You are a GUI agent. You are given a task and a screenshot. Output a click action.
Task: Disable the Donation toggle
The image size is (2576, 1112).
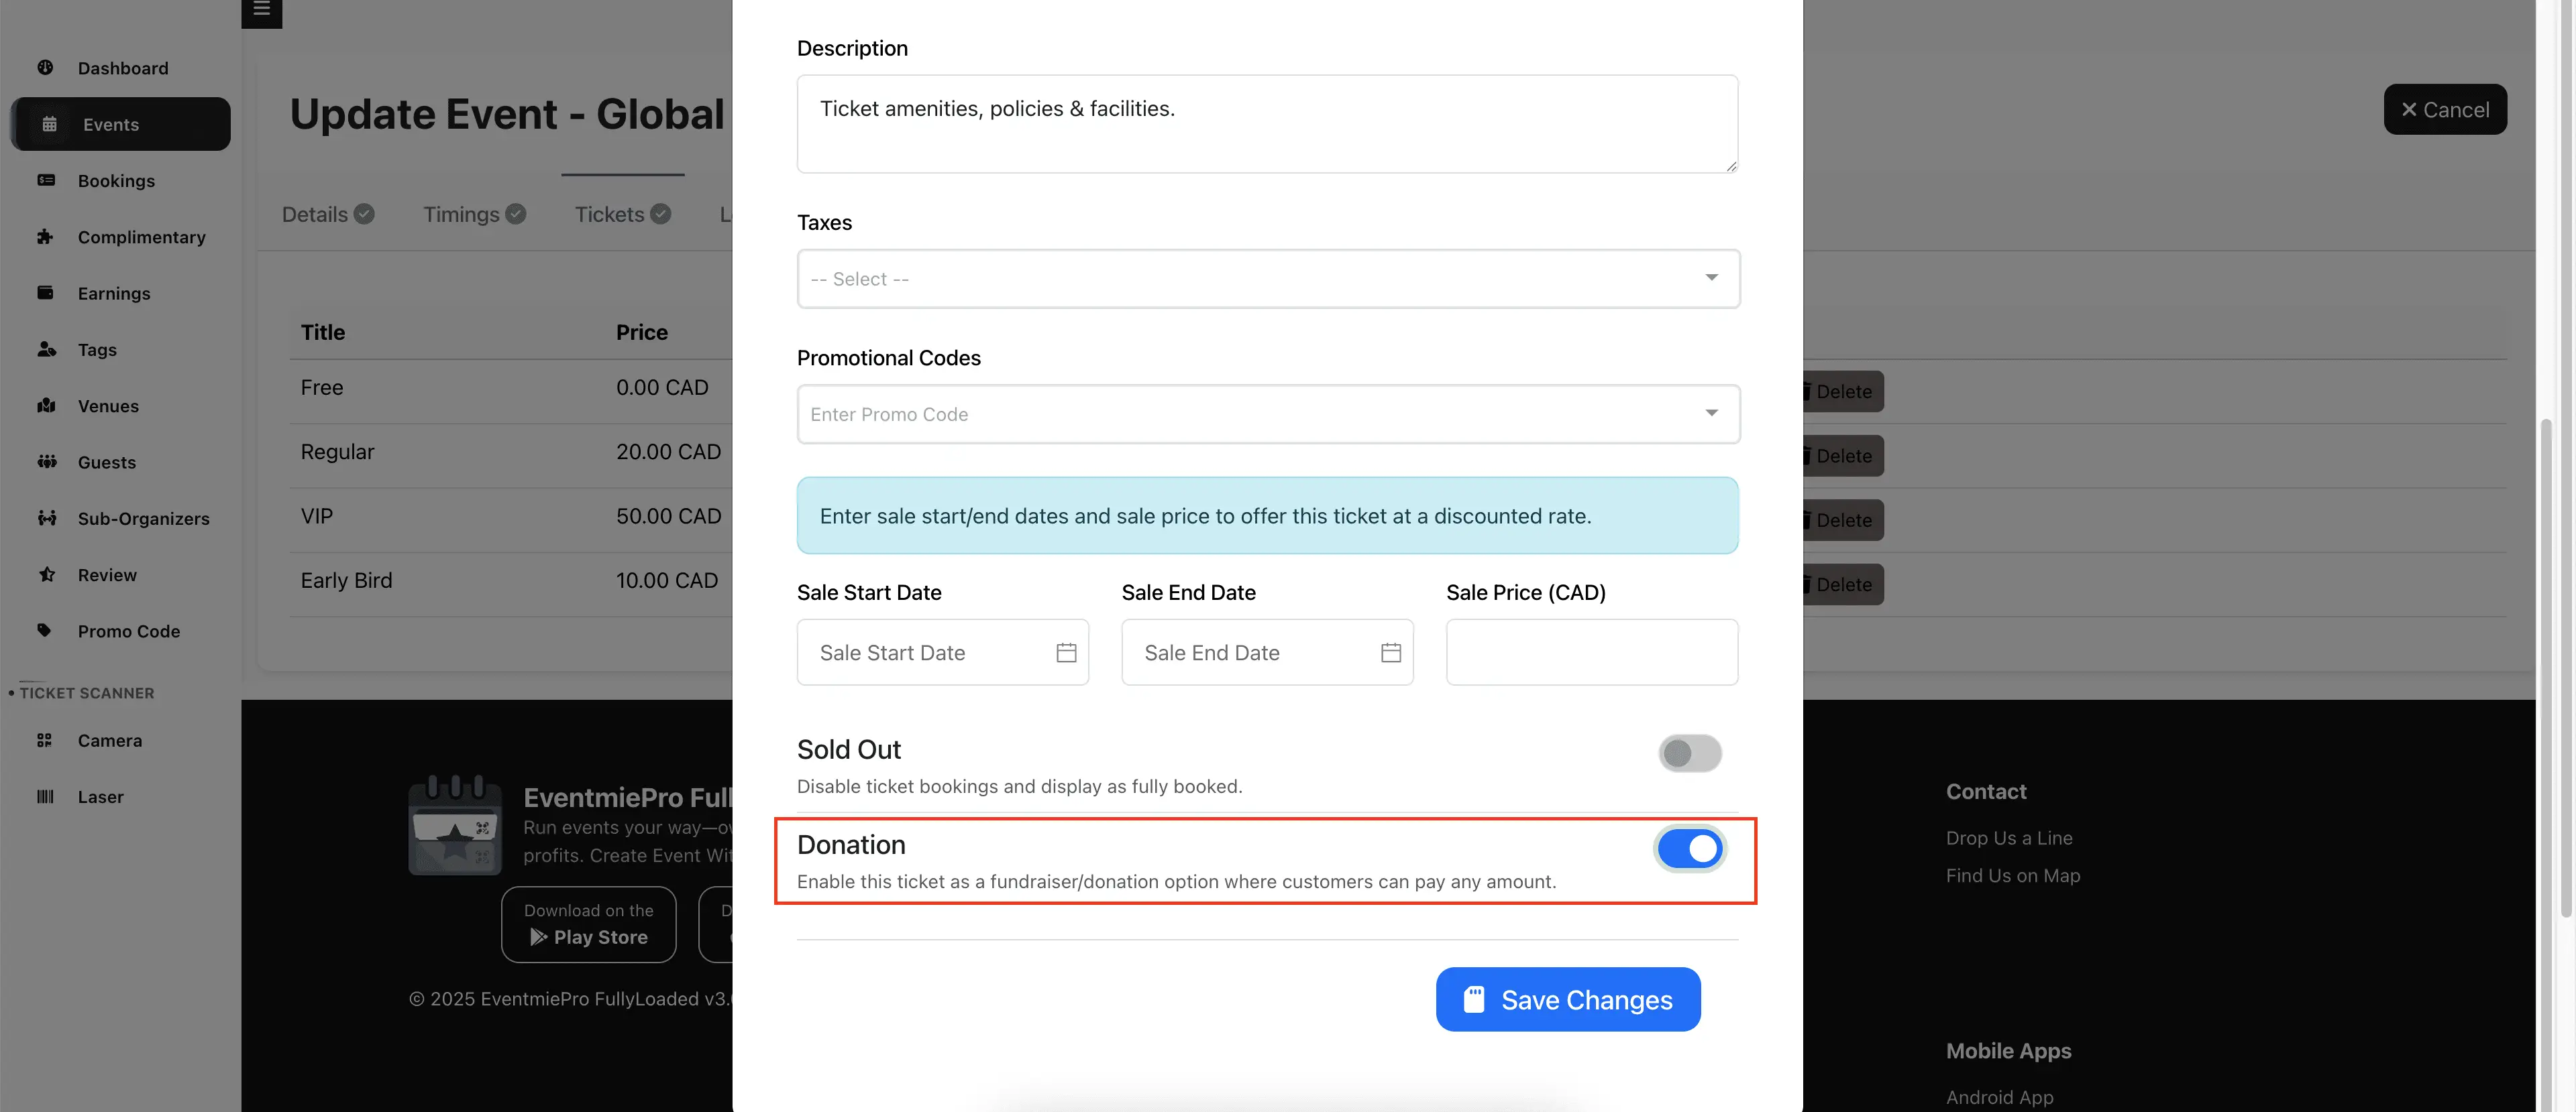tap(1689, 848)
